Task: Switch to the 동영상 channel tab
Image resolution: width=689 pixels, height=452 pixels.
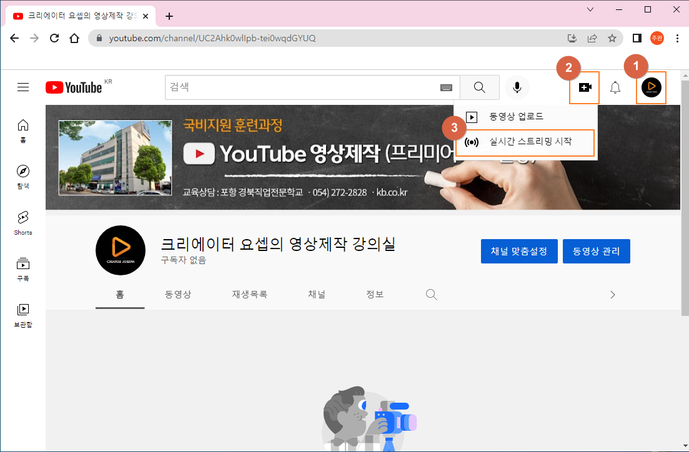Action: 178,294
